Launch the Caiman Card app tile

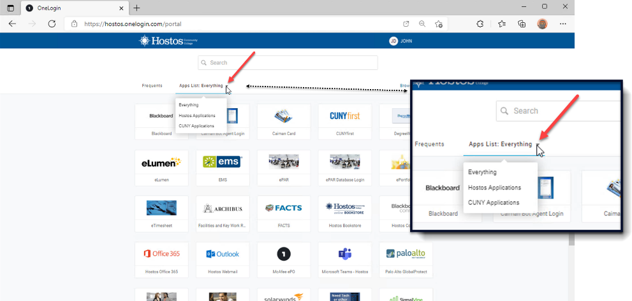coord(284,122)
